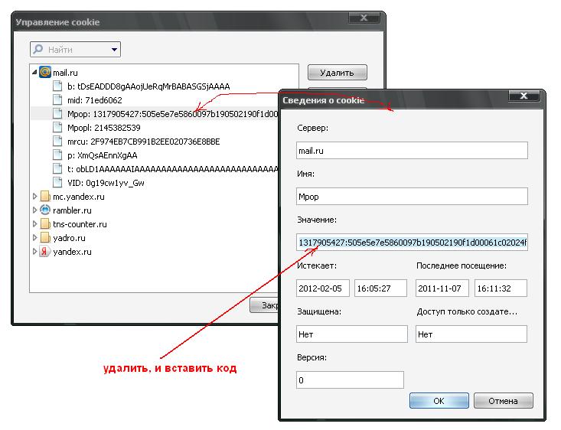
Task: Click the file icon next to mid: 71ed6062
Action: [57, 99]
